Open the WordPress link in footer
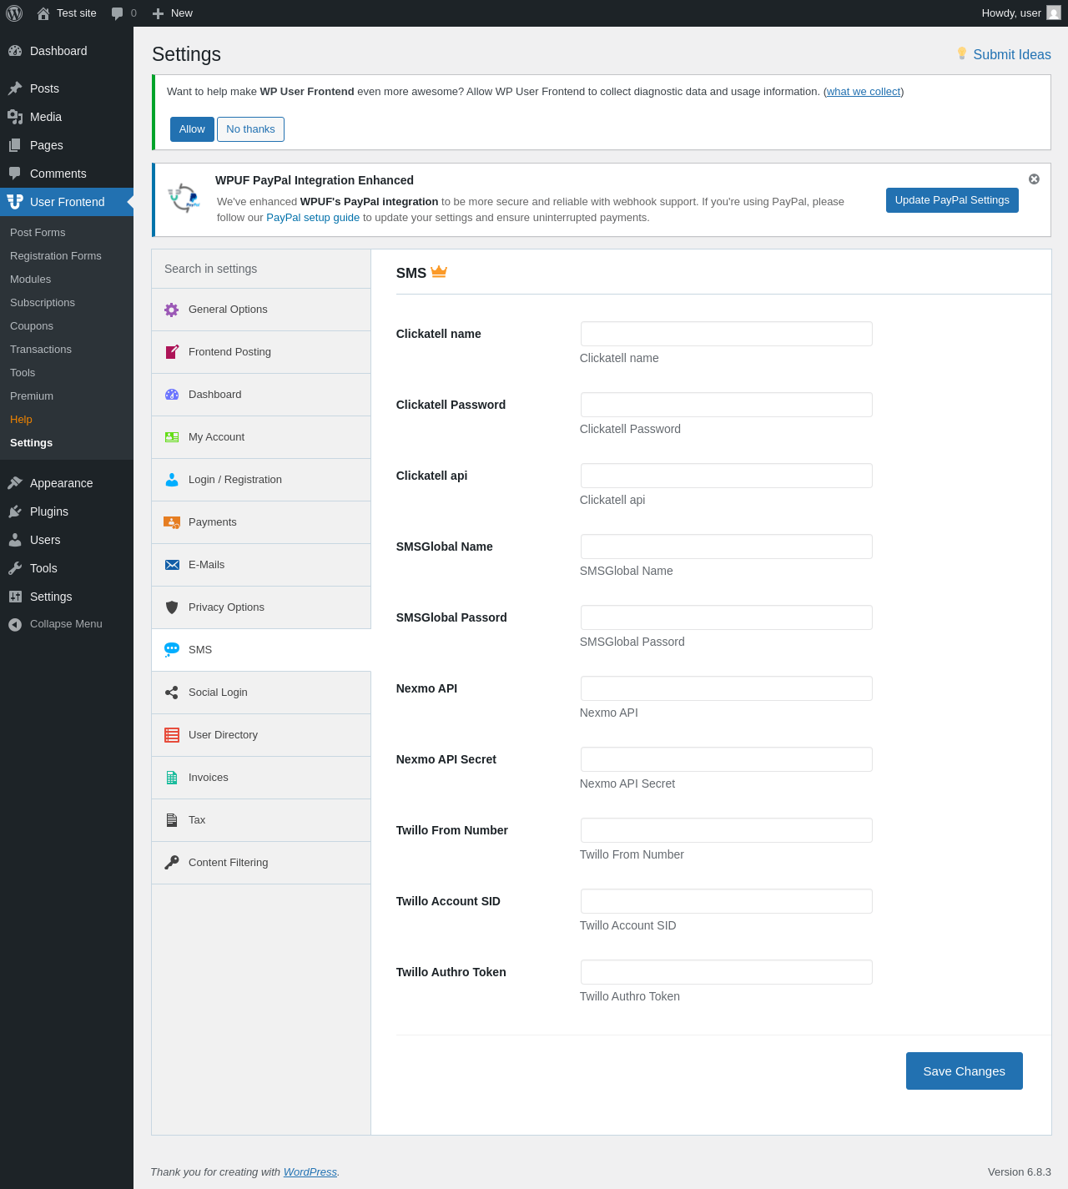The image size is (1068, 1189). coord(310,1172)
